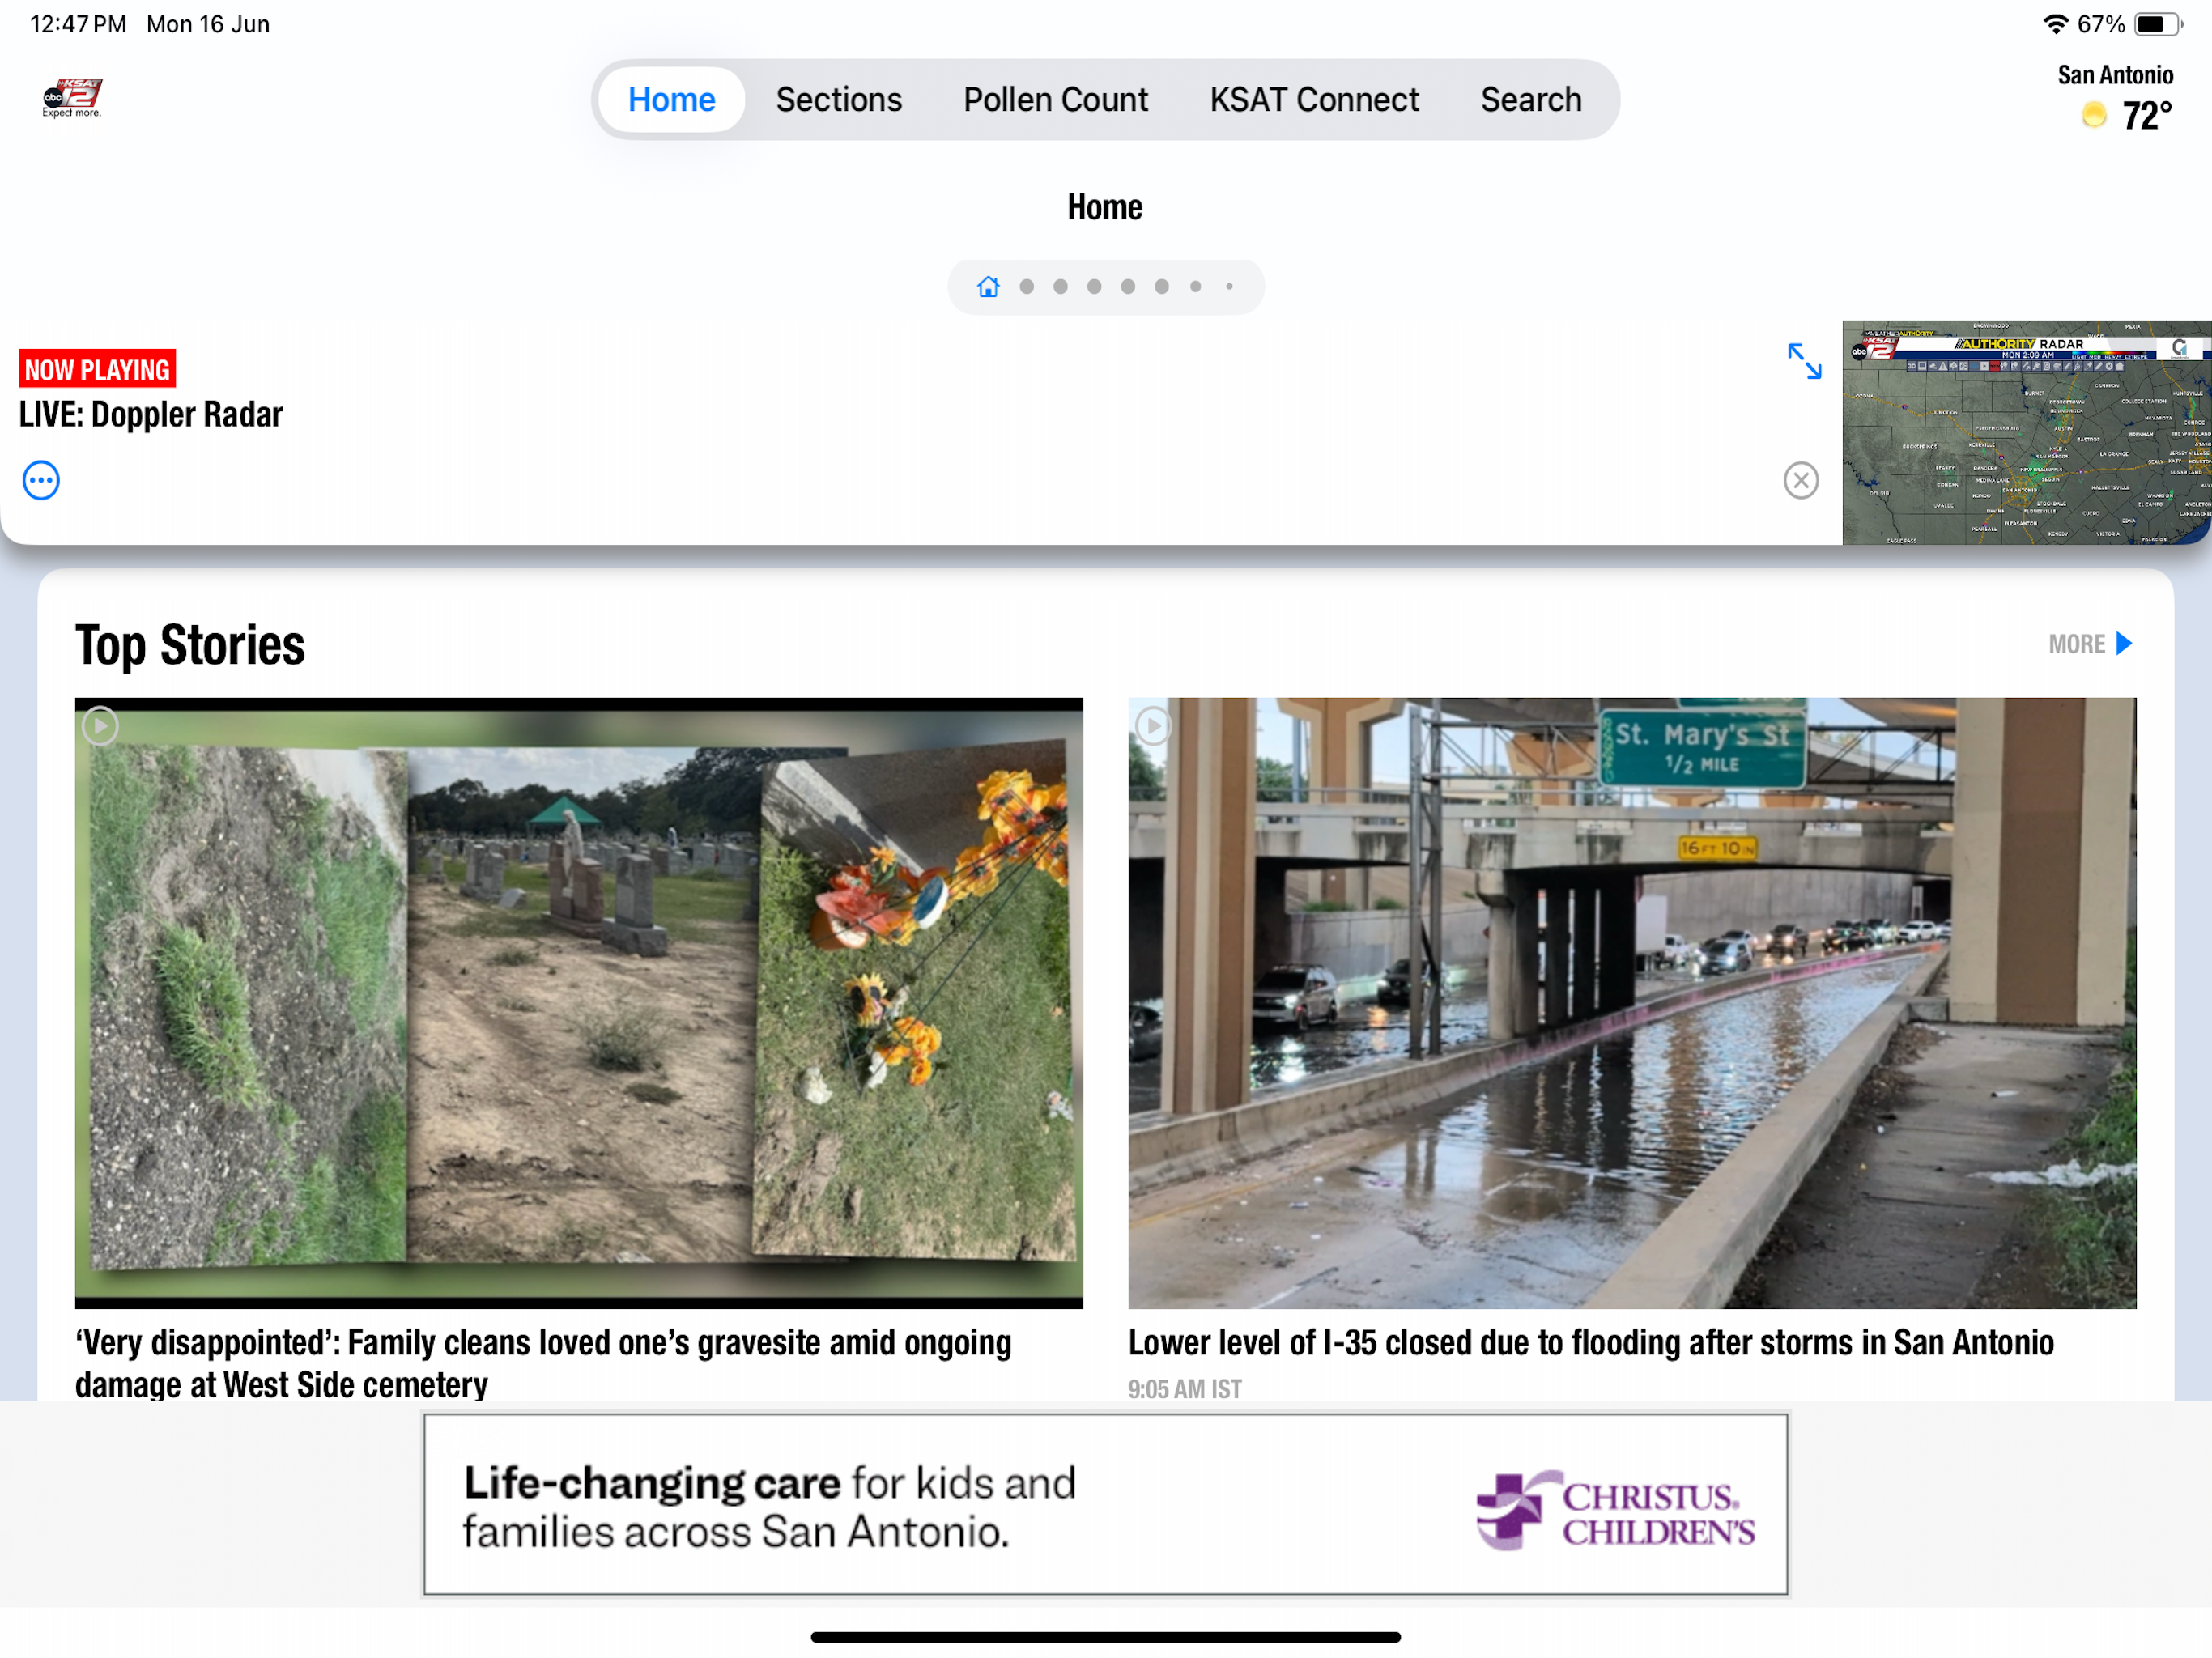
Task: Tap the LIVE: Doppler Radar title
Action: tap(151, 414)
